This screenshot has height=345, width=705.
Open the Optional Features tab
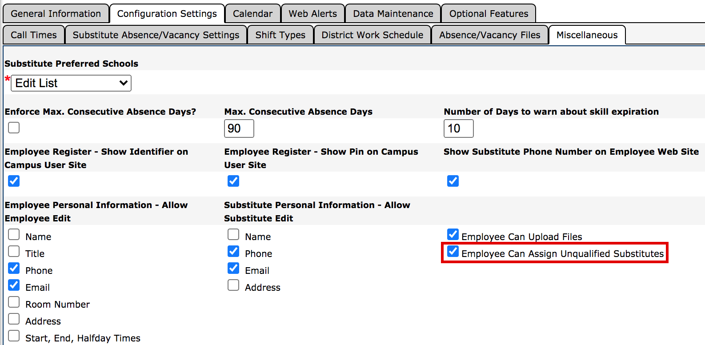point(489,14)
